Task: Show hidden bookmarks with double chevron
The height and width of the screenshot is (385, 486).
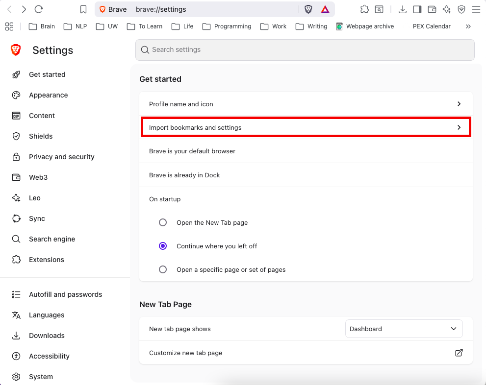Action: (468, 26)
